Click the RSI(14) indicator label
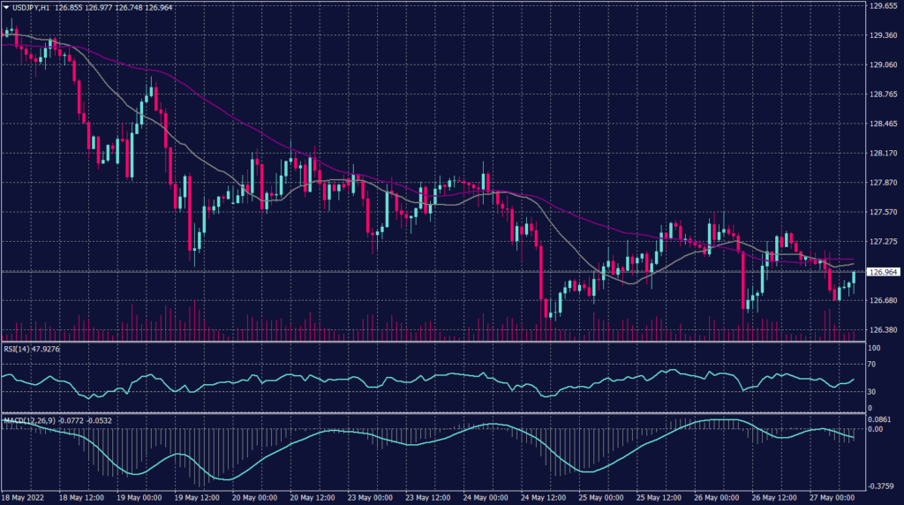Image resolution: width=904 pixels, height=505 pixels. pyautogui.click(x=18, y=349)
